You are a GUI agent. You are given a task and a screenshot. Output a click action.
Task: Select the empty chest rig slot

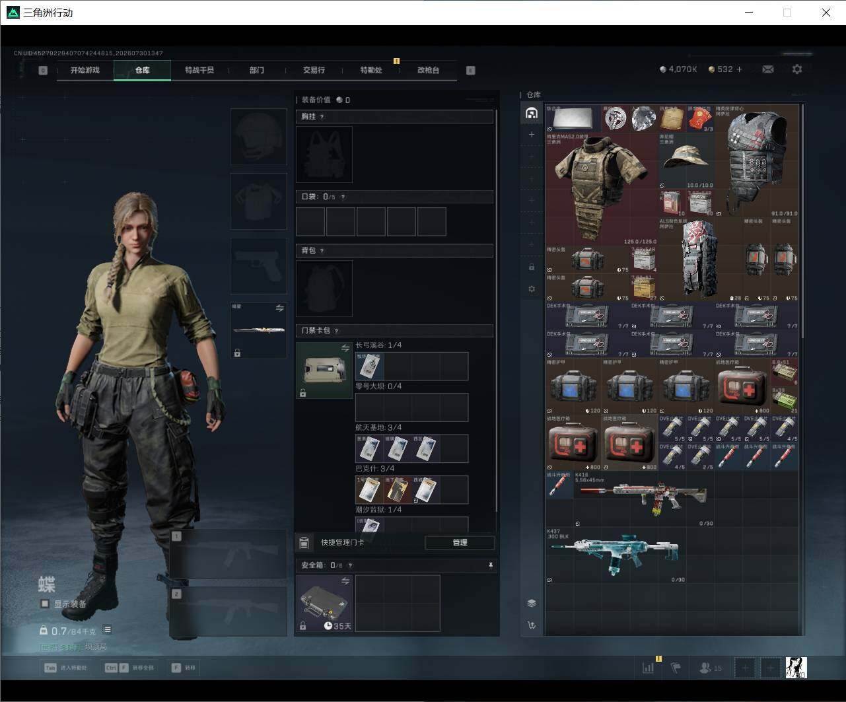click(324, 155)
